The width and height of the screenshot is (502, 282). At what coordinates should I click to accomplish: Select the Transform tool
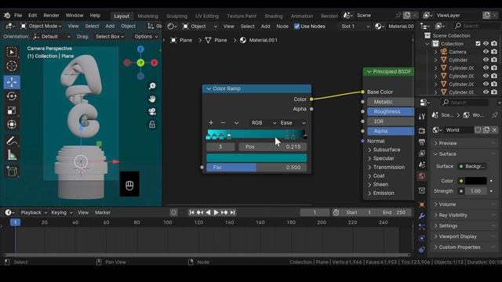click(12, 125)
